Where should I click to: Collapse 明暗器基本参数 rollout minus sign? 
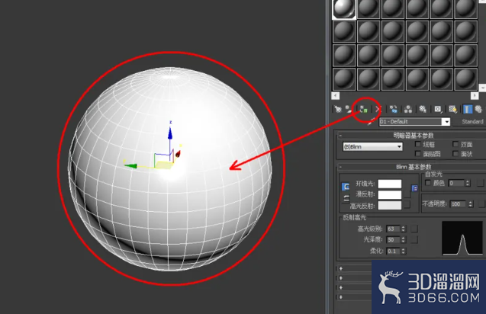340,136
